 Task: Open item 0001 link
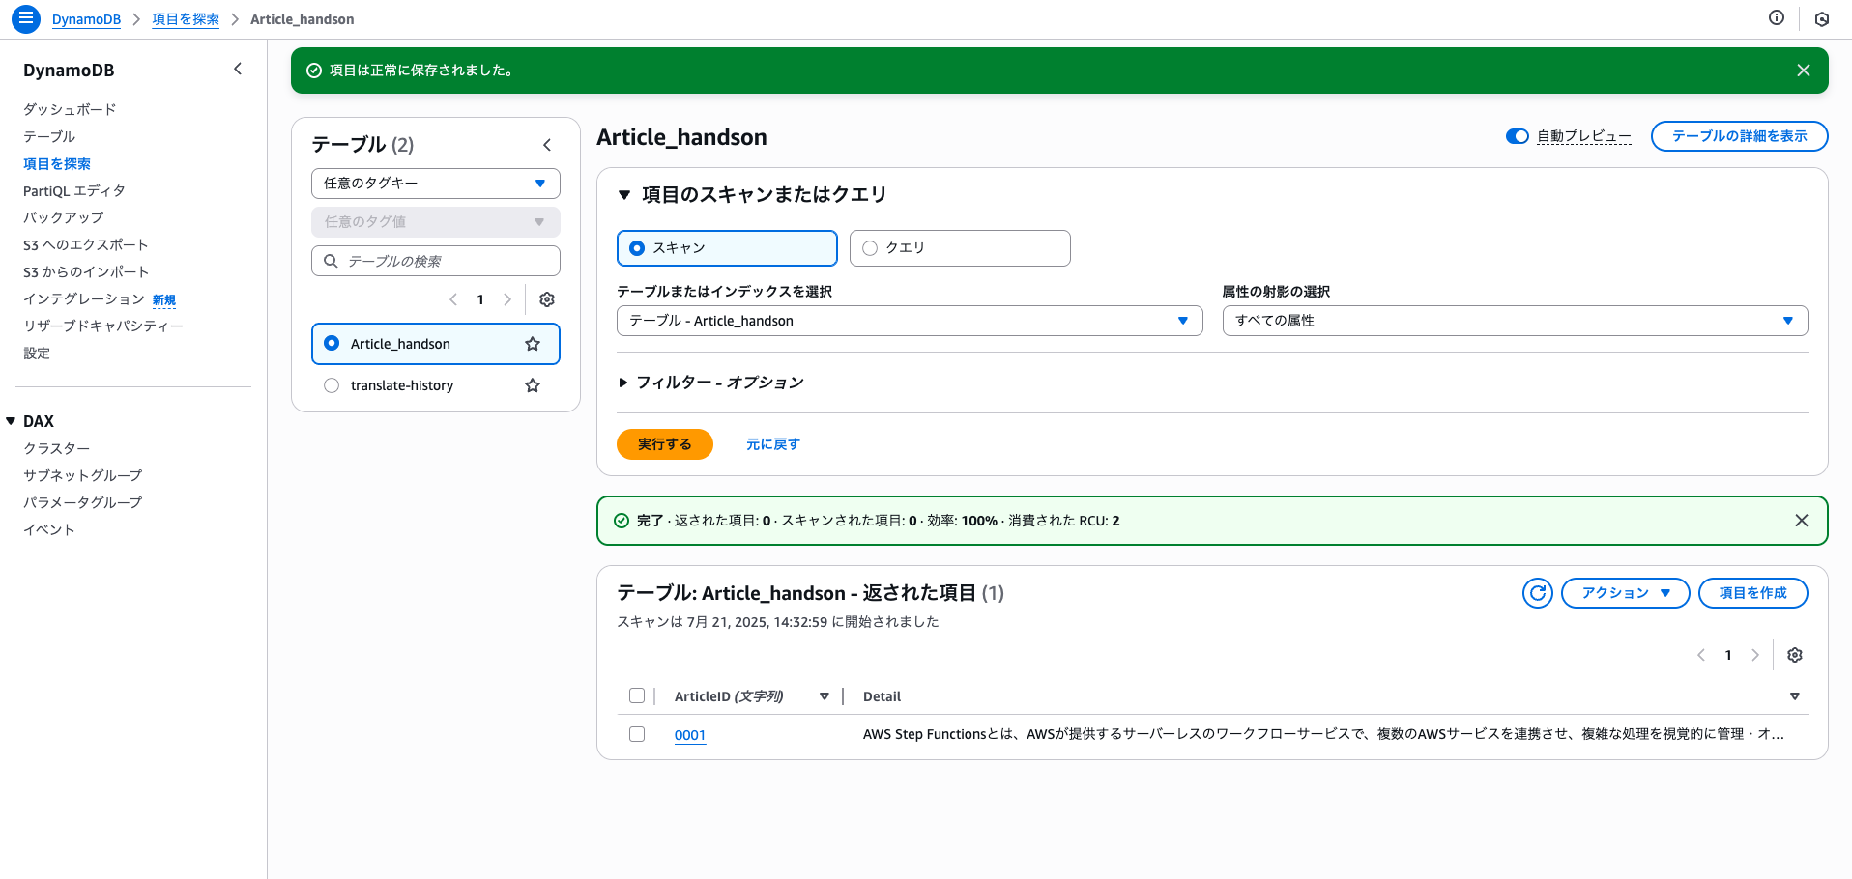click(690, 735)
